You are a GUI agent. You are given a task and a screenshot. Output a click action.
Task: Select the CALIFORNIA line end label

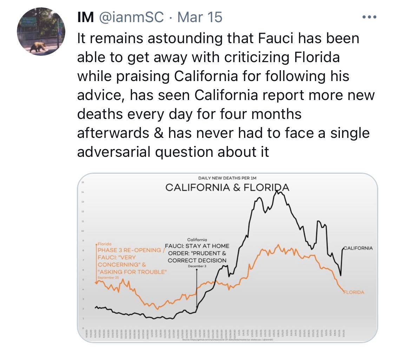(358, 248)
